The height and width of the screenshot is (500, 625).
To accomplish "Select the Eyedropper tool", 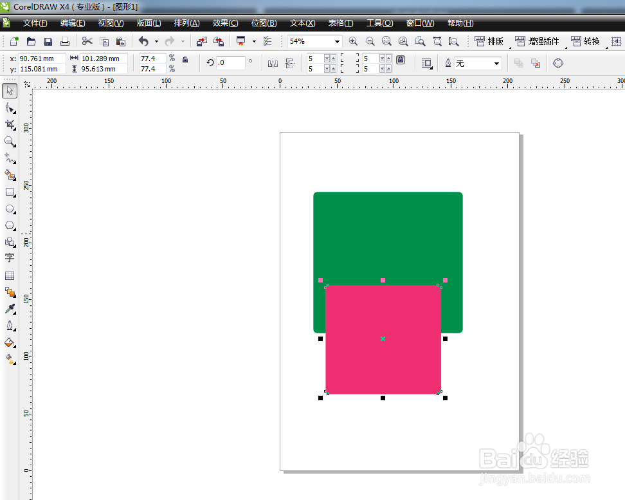I will click(10, 309).
